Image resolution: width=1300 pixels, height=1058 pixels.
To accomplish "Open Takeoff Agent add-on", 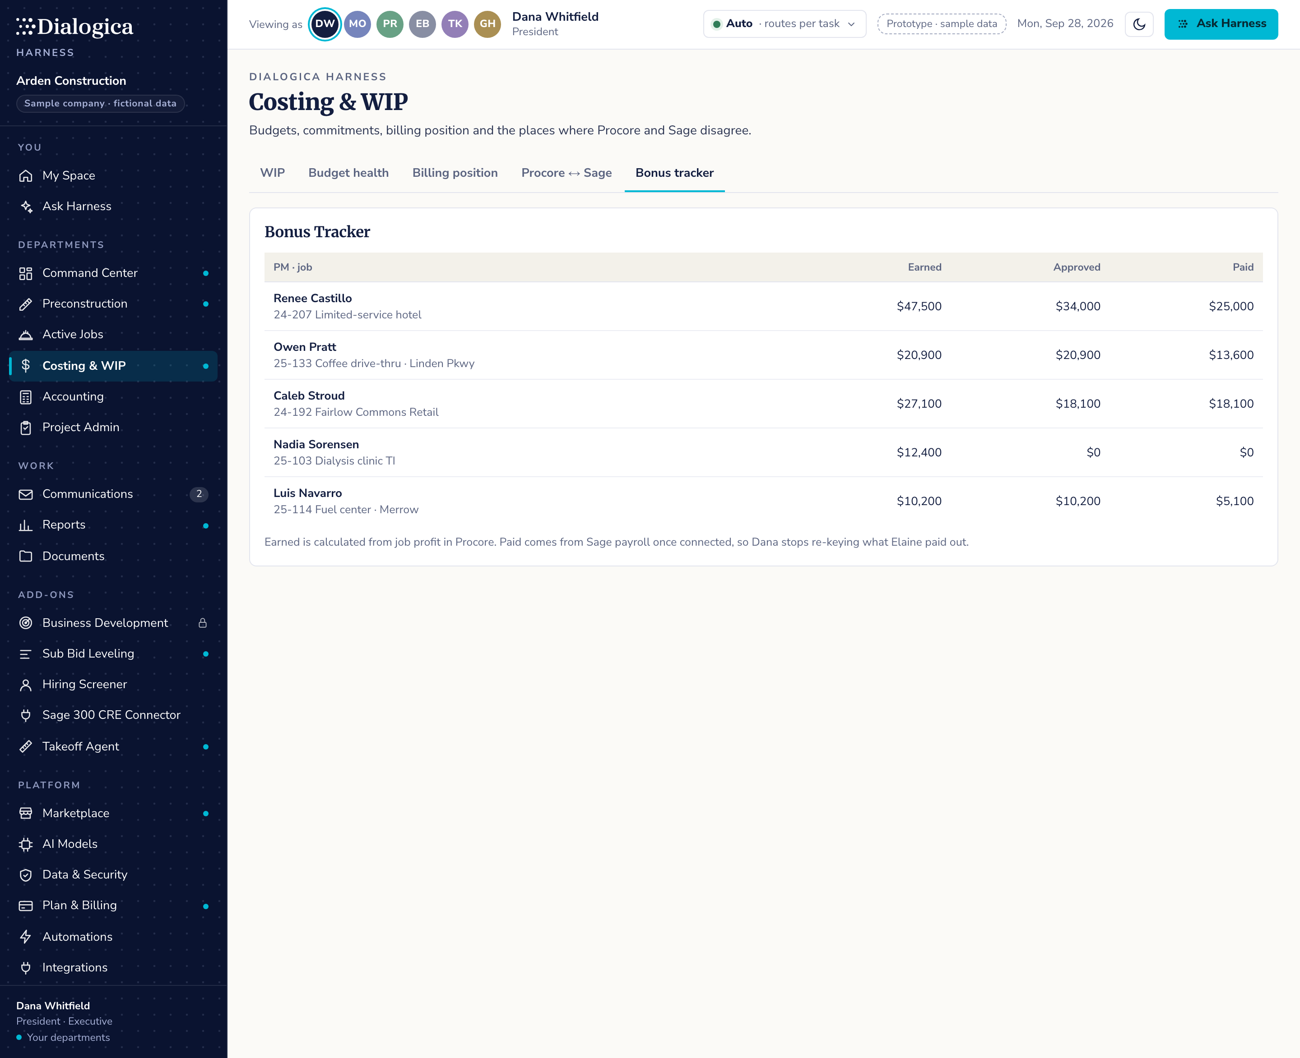I will coord(113,746).
